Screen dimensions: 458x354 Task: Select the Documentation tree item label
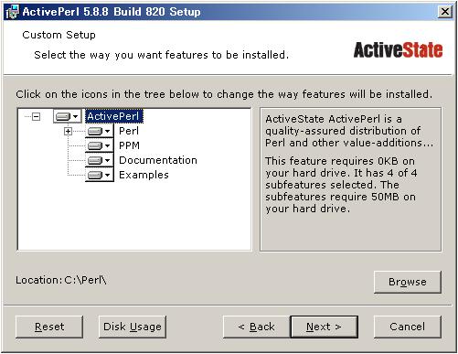158,160
